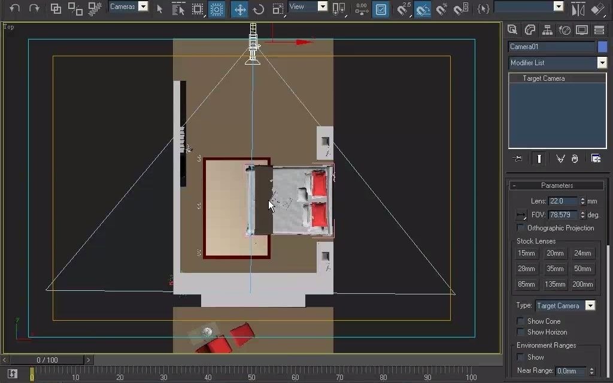Select the 35mm stock lens

tap(554, 269)
